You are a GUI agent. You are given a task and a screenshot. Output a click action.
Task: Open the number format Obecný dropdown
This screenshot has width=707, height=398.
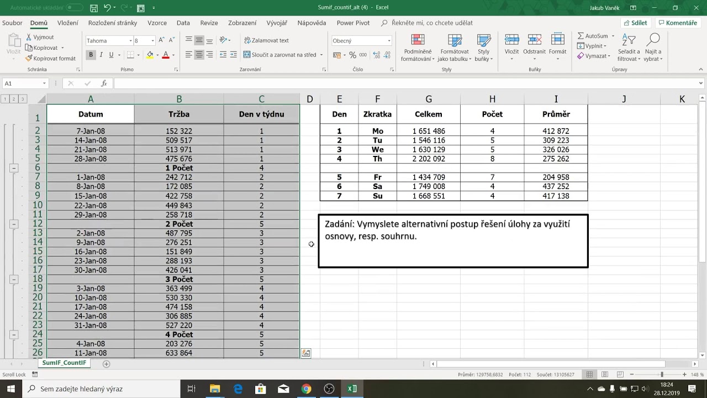(x=389, y=40)
